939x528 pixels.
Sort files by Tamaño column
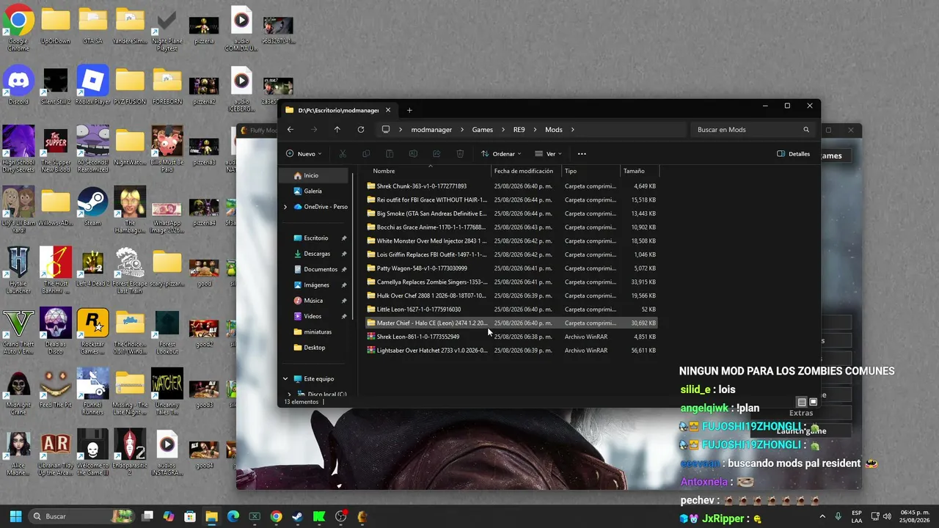coord(634,171)
